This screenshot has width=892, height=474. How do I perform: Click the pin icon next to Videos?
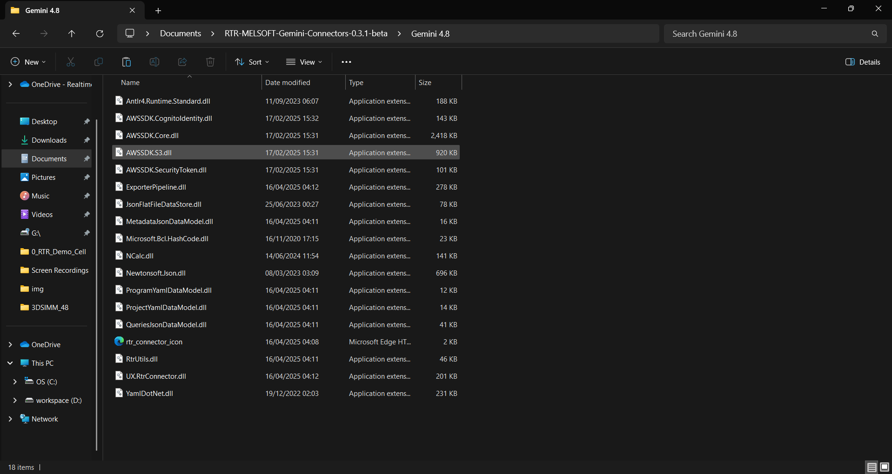(x=87, y=214)
